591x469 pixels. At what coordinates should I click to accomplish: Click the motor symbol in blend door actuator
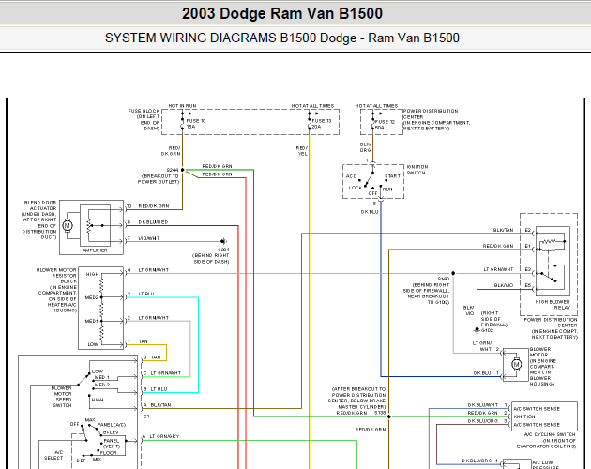(68, 226)
